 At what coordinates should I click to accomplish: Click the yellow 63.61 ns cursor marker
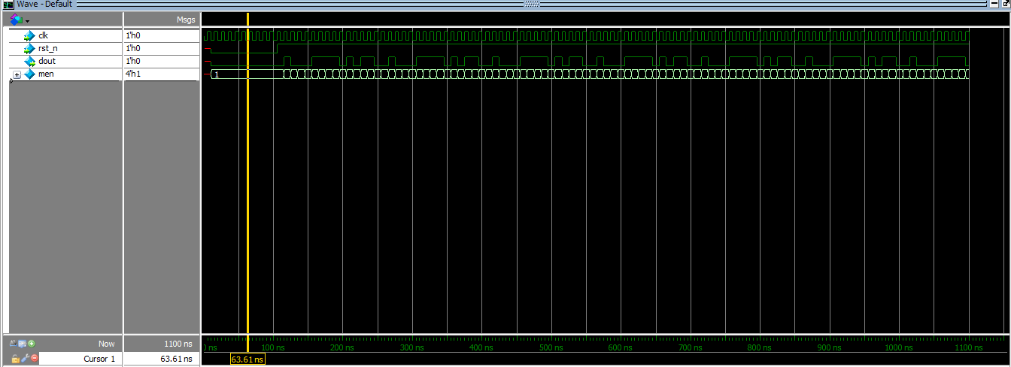(x=248, y=359)
